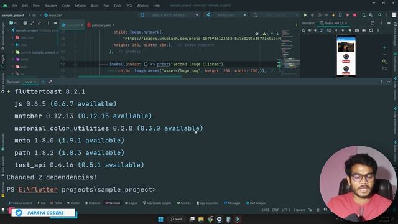Open Profiler tool window button
The width and height of the screenshot is (398, 224).
click(73, 203)
